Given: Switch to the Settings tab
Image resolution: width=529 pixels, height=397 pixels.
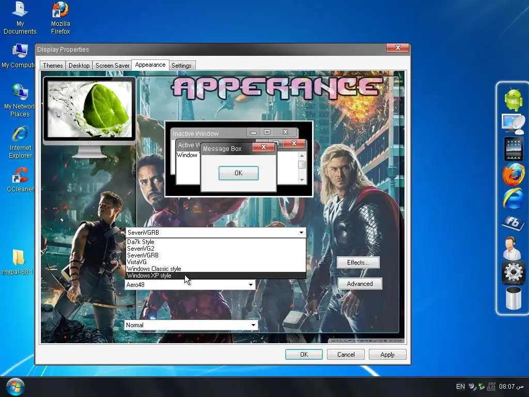Looking at the screenshot, I should 181,66.
